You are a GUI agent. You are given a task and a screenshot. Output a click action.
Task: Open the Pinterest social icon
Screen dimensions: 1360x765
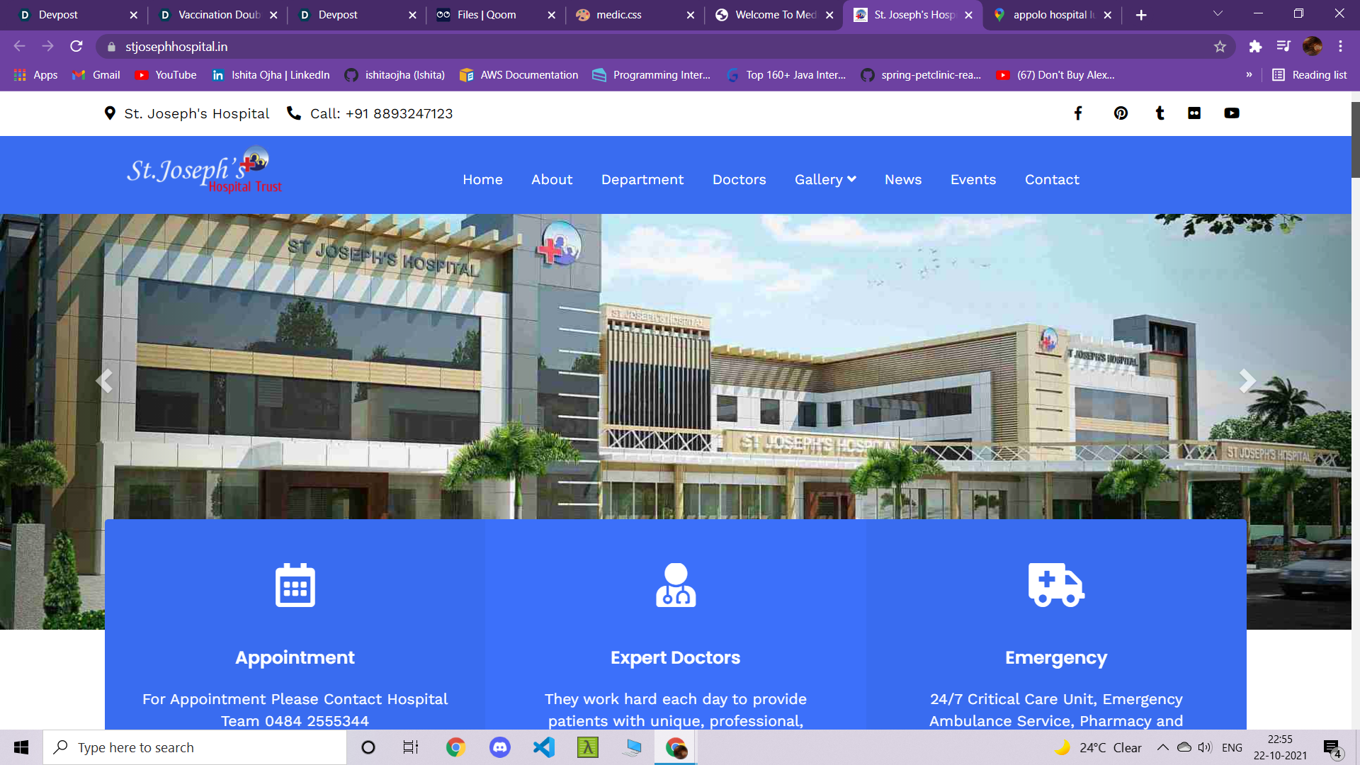pyautogui.click(x=1121, y=113)
